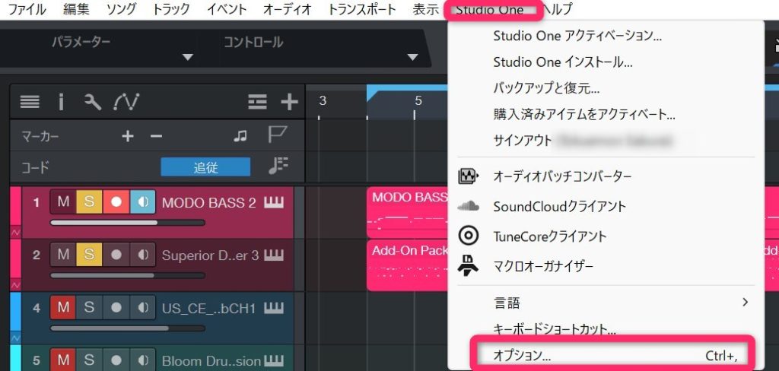Viewport: 779px width, 371px height.
Task: Expand the パラメーター dropdown arrow
Action: coord(189,57)
